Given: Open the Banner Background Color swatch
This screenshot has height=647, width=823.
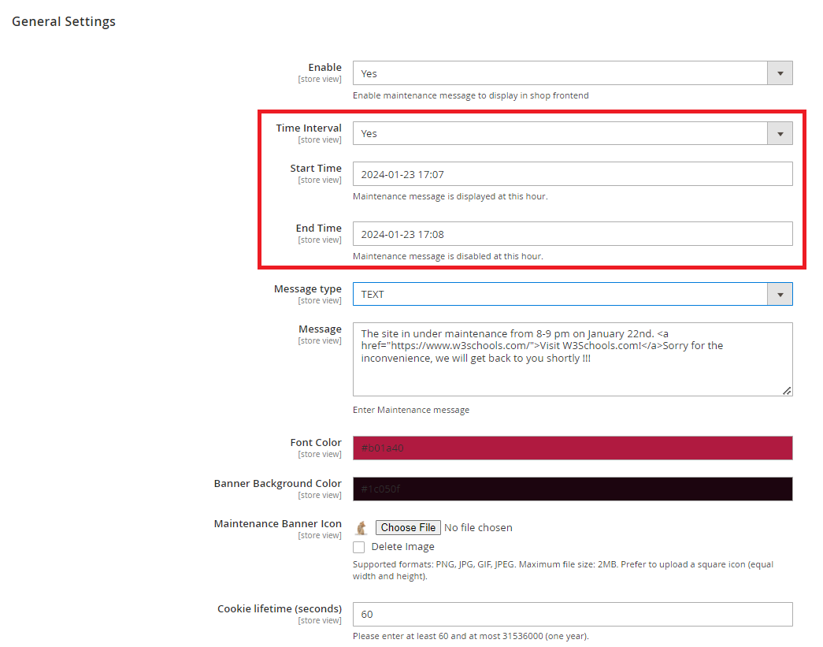Looking at the screenshot, I should (572, 489).
